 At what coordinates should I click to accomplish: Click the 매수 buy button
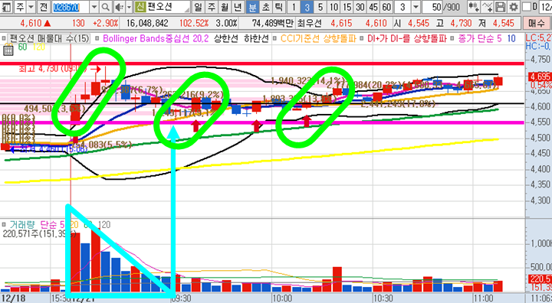pyautogui.click(x=536, y=24)
